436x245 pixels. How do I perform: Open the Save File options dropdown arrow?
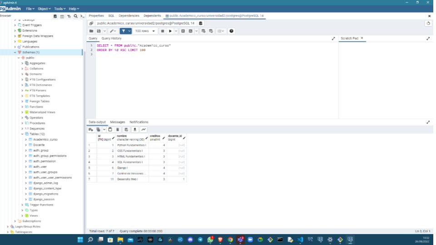click(104, 31)
